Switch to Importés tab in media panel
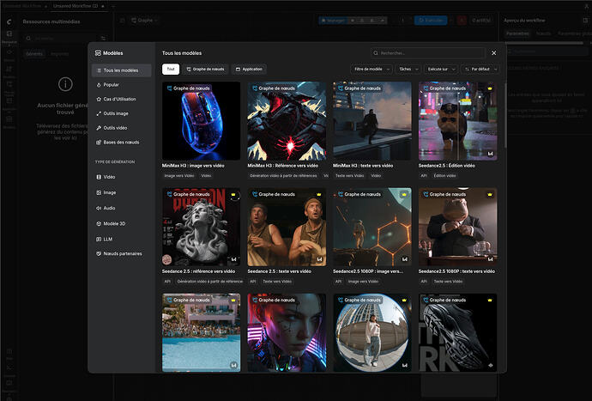Viewport: 592px width, 401px height. click(60, 54)
